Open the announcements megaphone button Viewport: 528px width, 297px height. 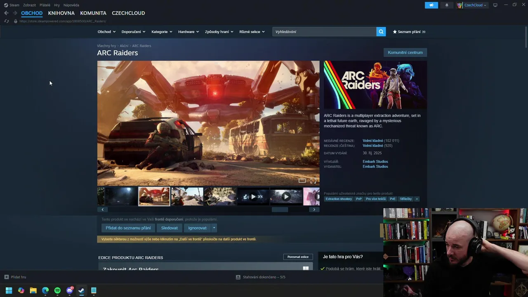click(x=431, y=5)
